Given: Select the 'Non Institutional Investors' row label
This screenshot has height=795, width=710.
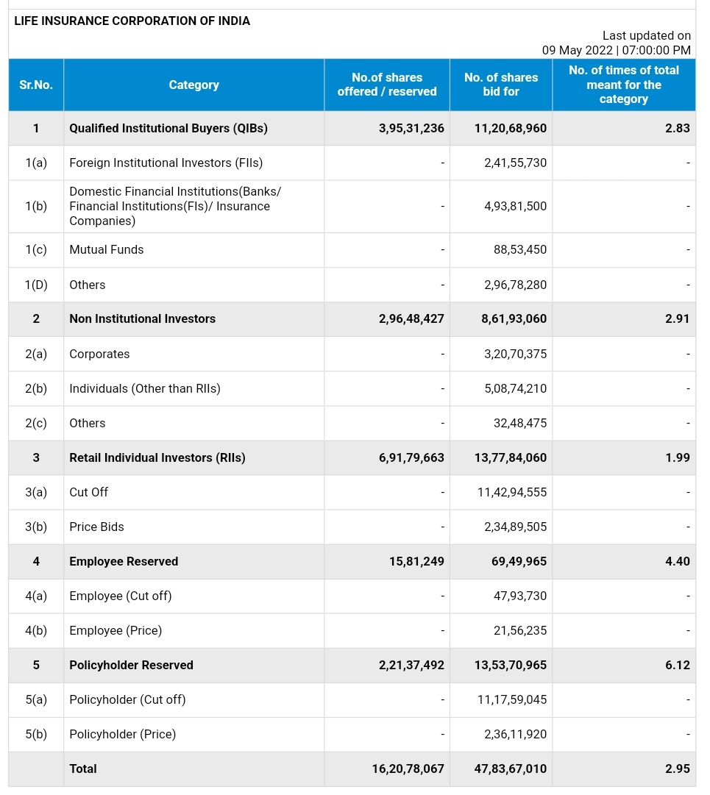Looking at the screenshot, I should (x=143, y=319).
